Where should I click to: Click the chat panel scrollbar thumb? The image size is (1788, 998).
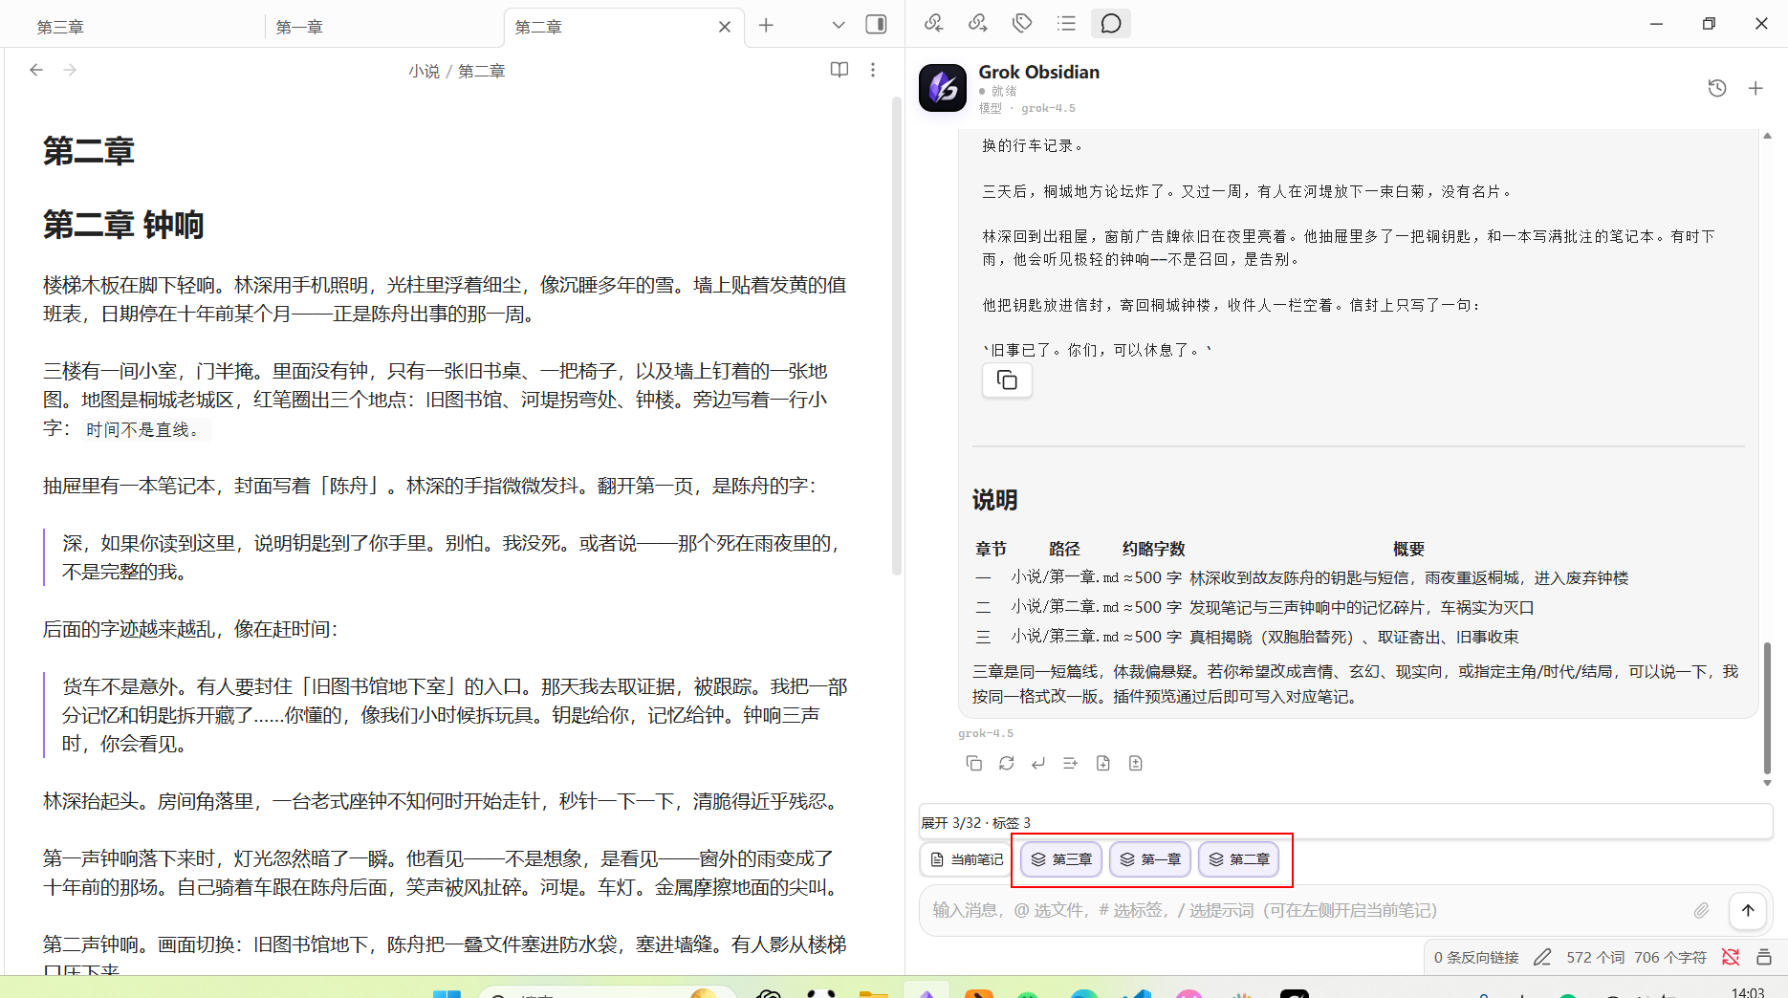tap(1767, 707)
